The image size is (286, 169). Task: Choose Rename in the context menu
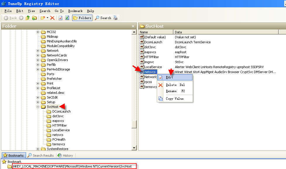[x=175, y=91]
